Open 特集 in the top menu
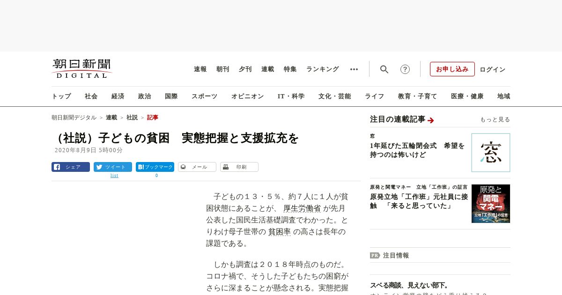562x295 pixels. coord(290,69)
